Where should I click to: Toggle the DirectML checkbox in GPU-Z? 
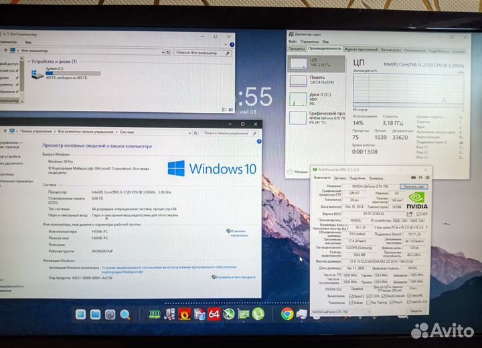pyautogui.click(x=409, y=296)
